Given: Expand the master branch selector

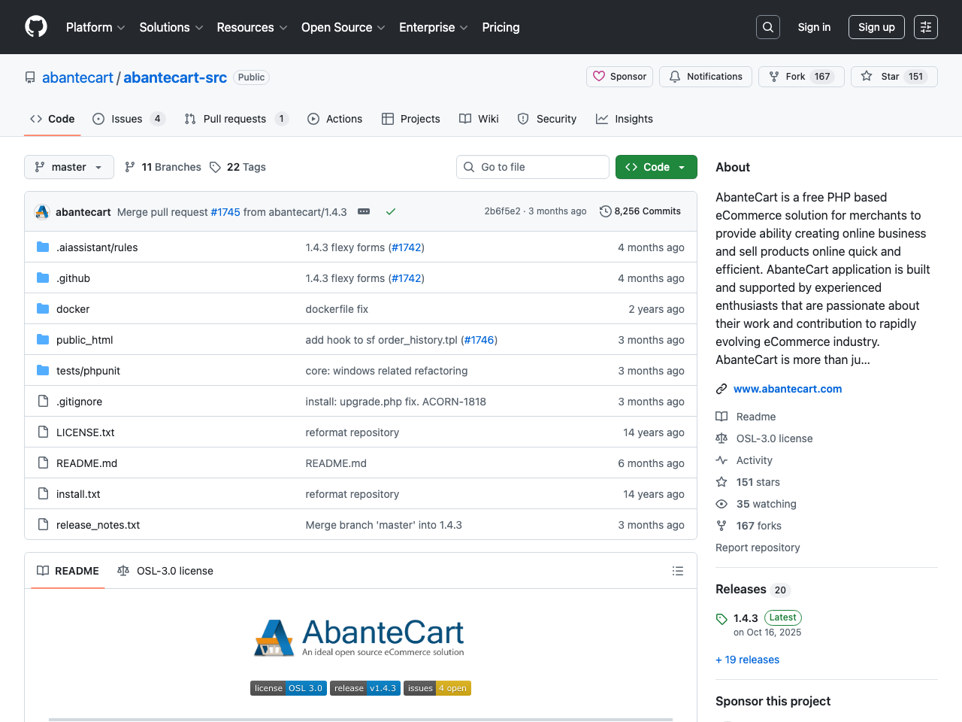Looking at the screenshot, I should (68, 167).
